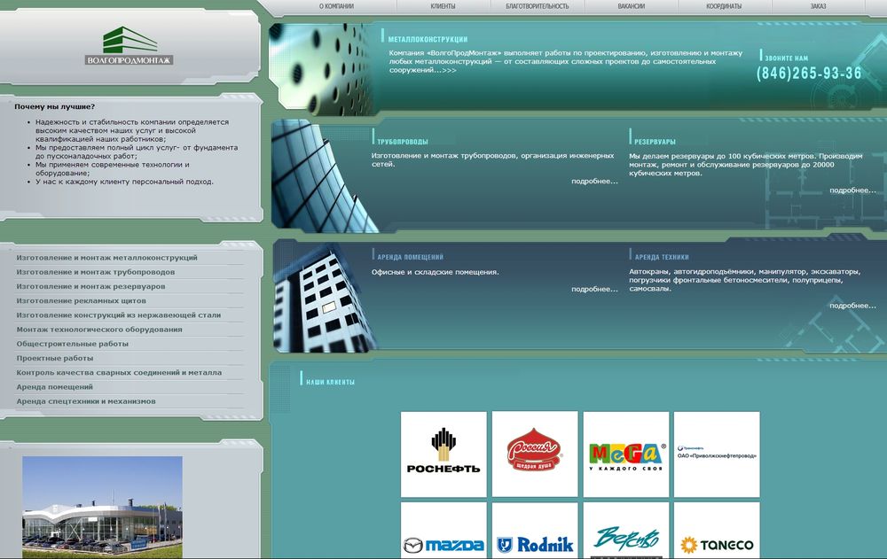
Task: Click the Металлоконструкции description ending with >>>
Action: click(x=565, y=62)
